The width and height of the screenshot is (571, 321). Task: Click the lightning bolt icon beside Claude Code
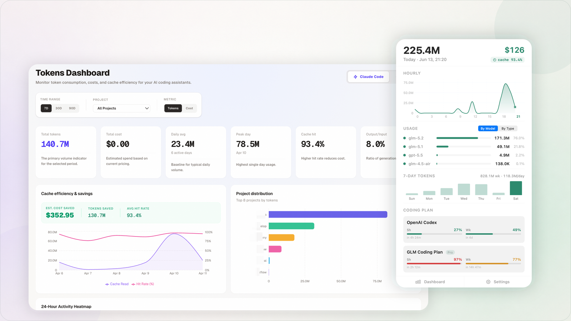[x=355, y=77]
